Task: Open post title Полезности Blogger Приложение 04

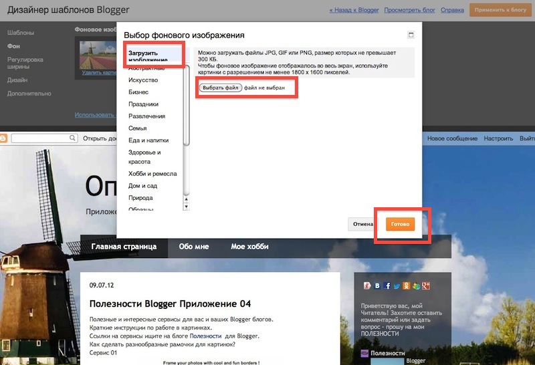Action: tap(170, 303)
